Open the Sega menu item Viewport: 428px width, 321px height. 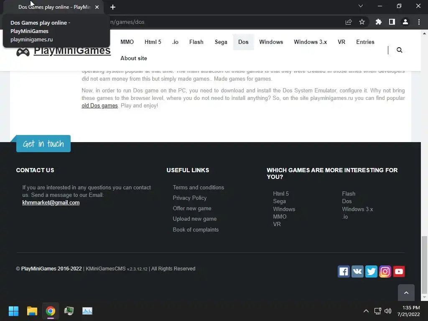(221, 42)
